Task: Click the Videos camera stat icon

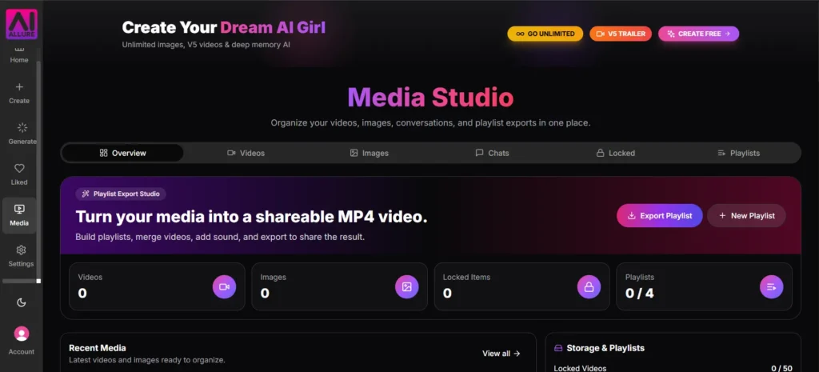Action: 224,287
